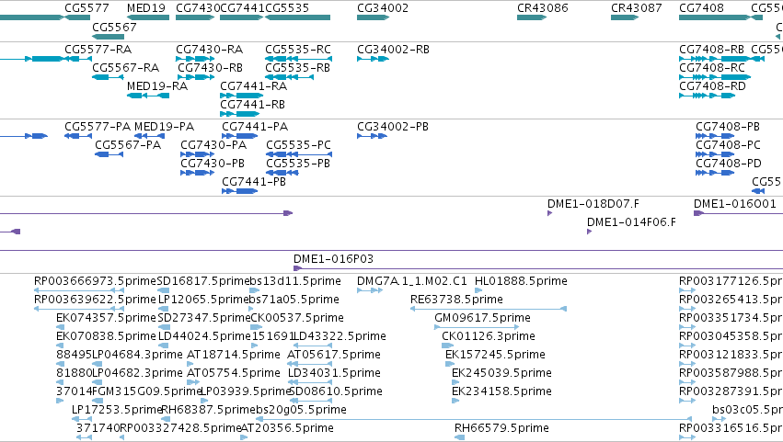The width and height of the screenshot is (783, 442).
Task: Click the DME1-014F06.F feature label
Action: [x=632, y=222]
